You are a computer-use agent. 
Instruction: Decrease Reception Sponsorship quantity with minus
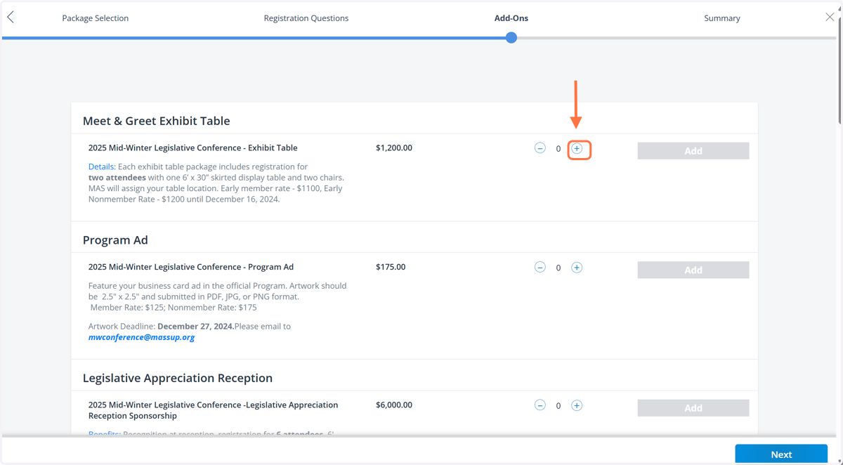pyautogui.click(x=540, y=405)
